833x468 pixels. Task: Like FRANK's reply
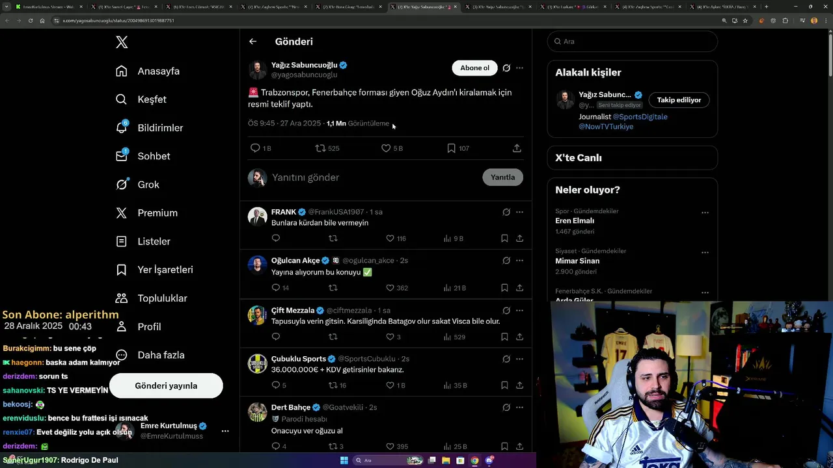390,239
